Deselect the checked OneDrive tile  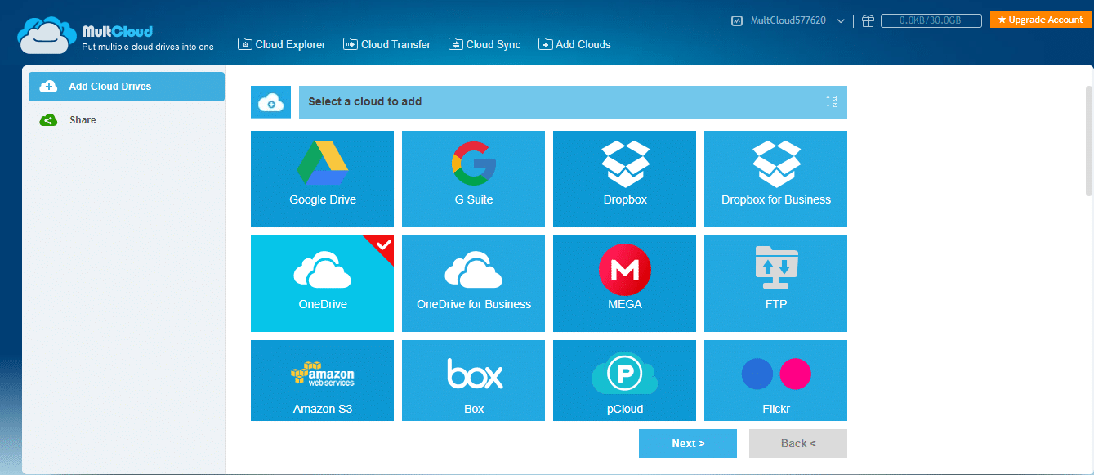point(322,283)
